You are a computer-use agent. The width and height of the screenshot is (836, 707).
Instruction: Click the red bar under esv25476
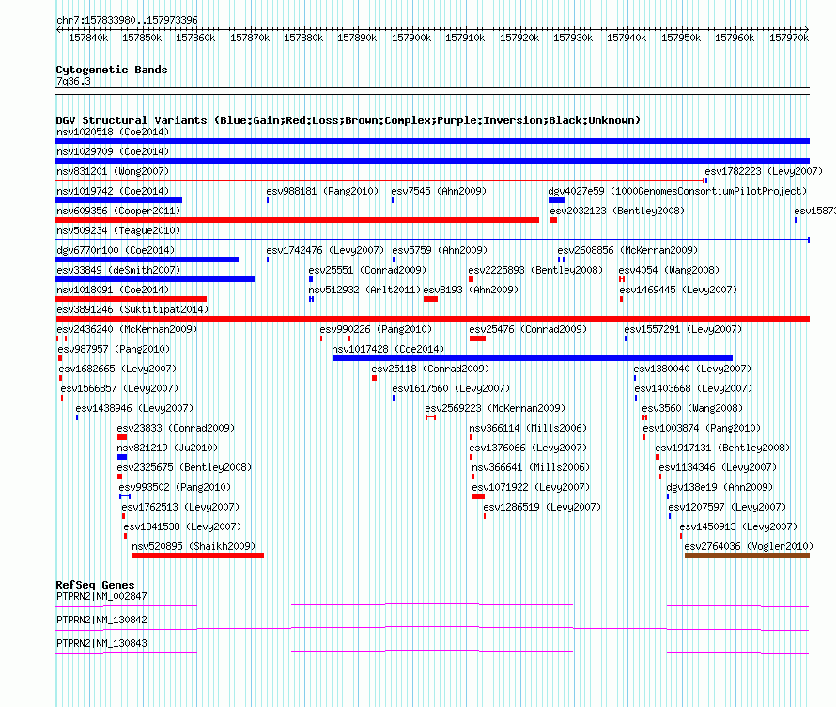click(477, 338)
